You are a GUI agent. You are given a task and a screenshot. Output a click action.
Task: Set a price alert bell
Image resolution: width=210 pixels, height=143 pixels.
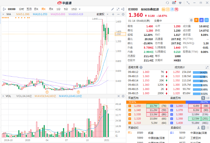coord(191,20)
